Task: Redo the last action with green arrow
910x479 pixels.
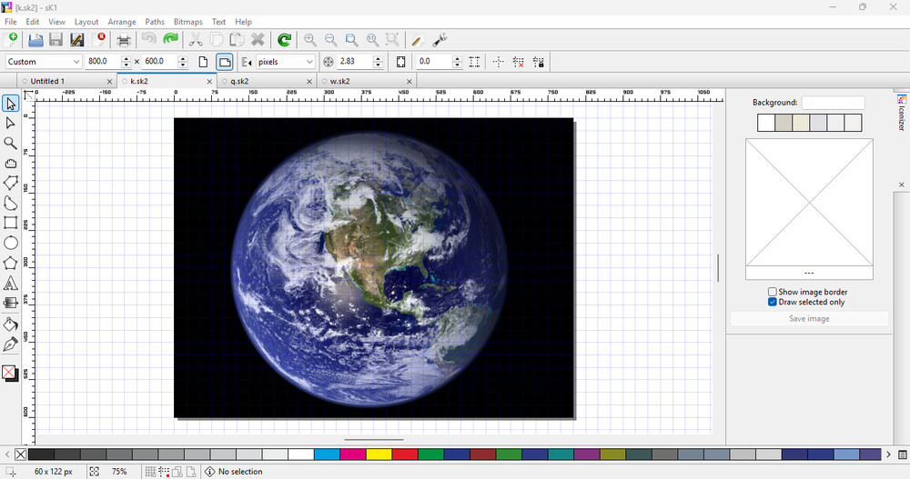Action: click(171, 39)
